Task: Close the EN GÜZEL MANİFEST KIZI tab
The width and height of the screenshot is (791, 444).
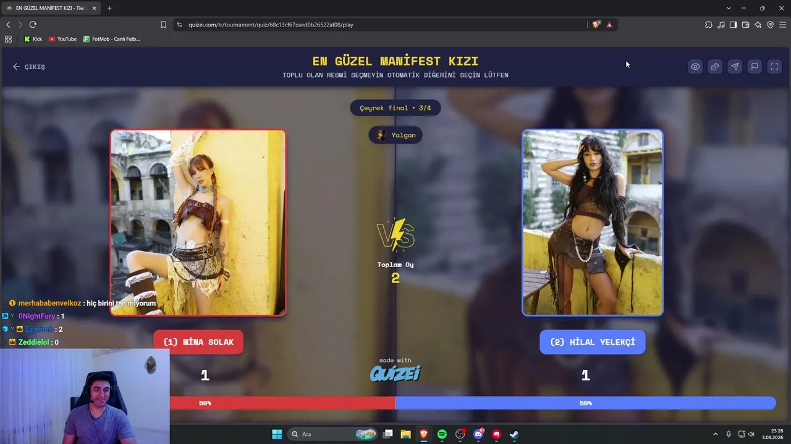Action: [94, 8]
